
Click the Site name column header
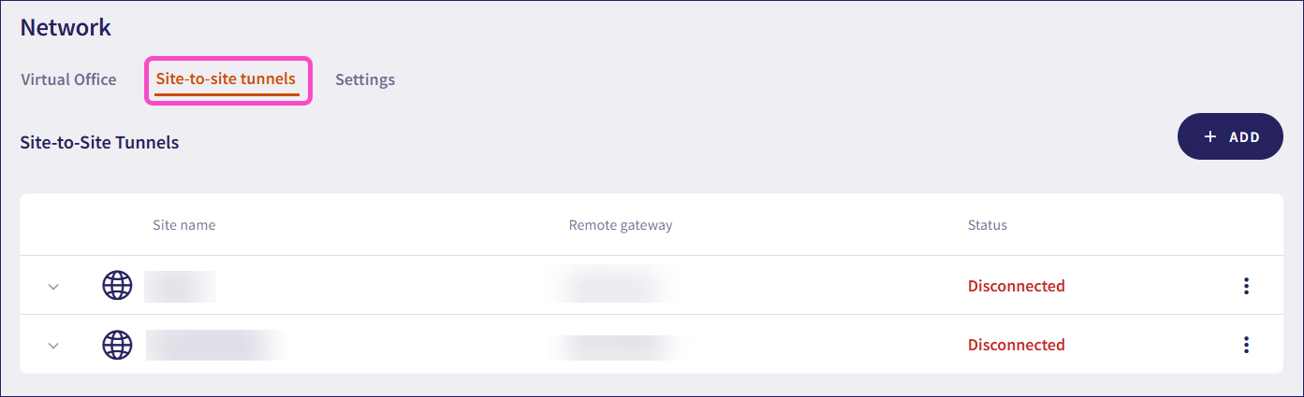(x=184, y=225)
